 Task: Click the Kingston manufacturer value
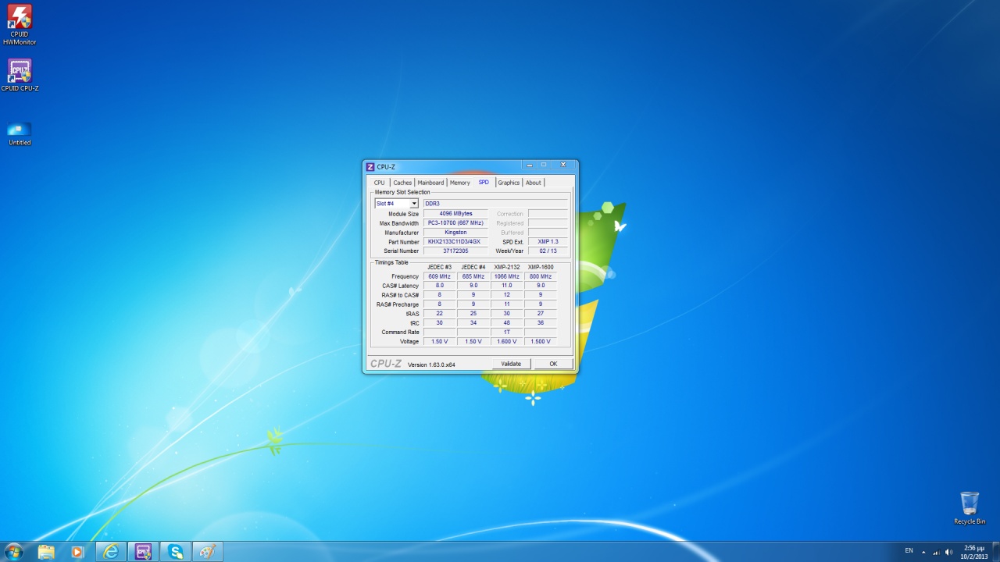455,233
